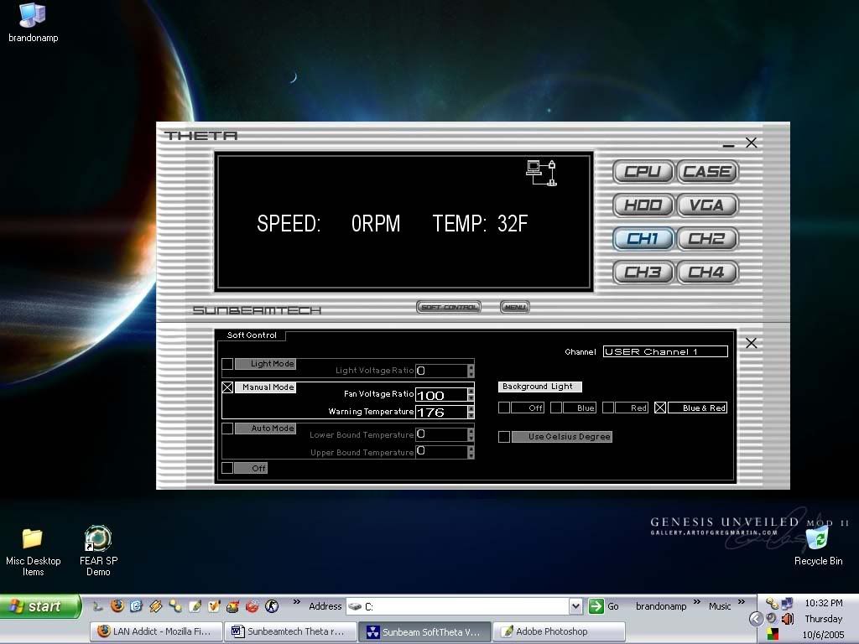Click the network computers tray icon
Image resolution: width=859 pixels, height=644 pixels.
pos(787,604)
